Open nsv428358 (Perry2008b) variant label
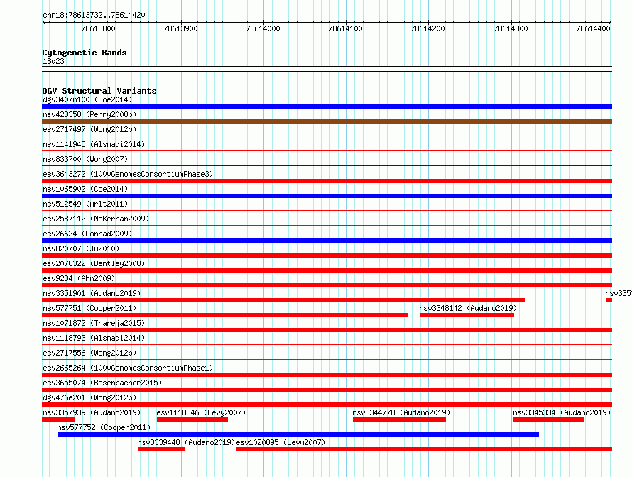The image size is (632, 477). click(x=89, y=114)
